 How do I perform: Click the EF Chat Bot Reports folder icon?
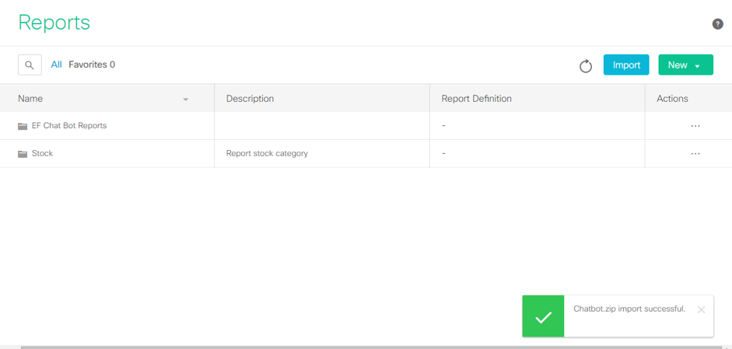[23, 126]
